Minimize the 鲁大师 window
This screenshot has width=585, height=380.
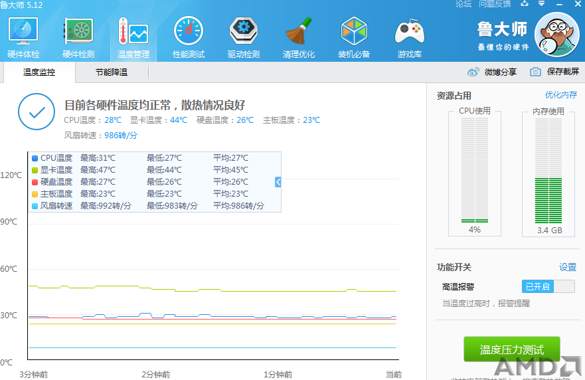[x=559, y=4]
